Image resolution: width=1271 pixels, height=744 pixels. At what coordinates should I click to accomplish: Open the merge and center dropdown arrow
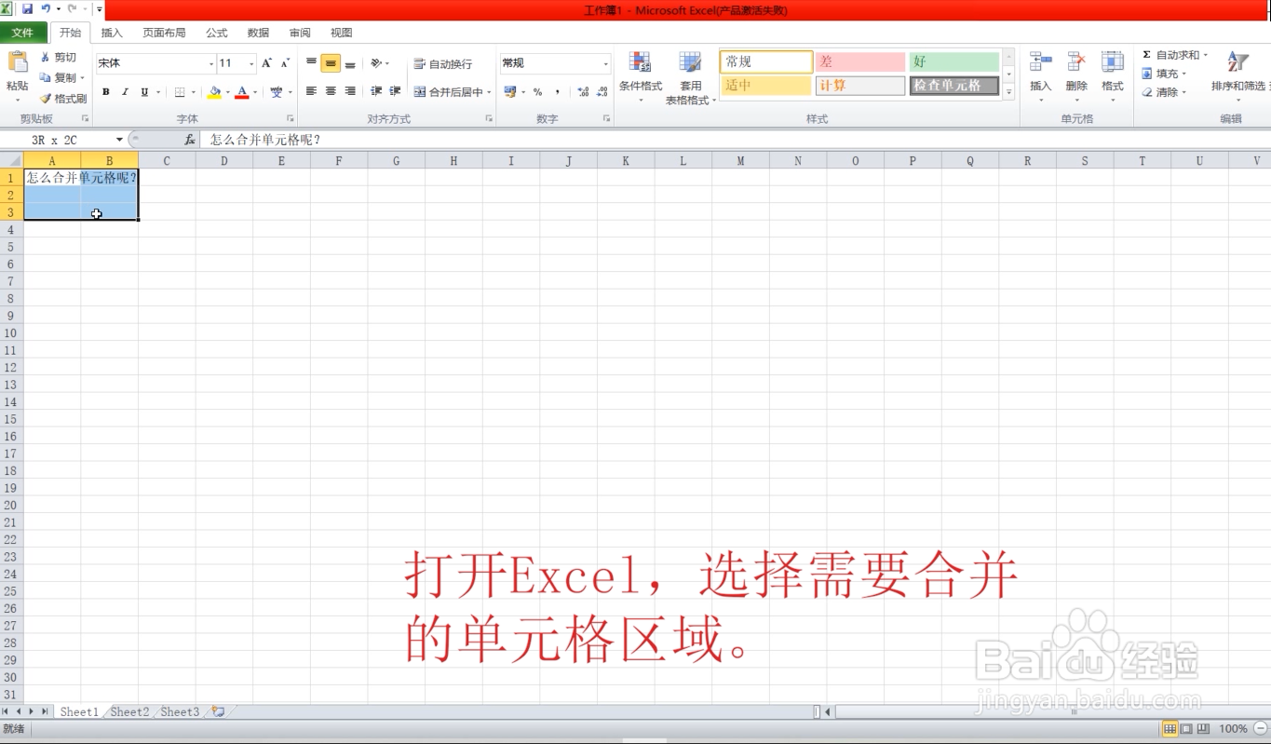(490, 92)
